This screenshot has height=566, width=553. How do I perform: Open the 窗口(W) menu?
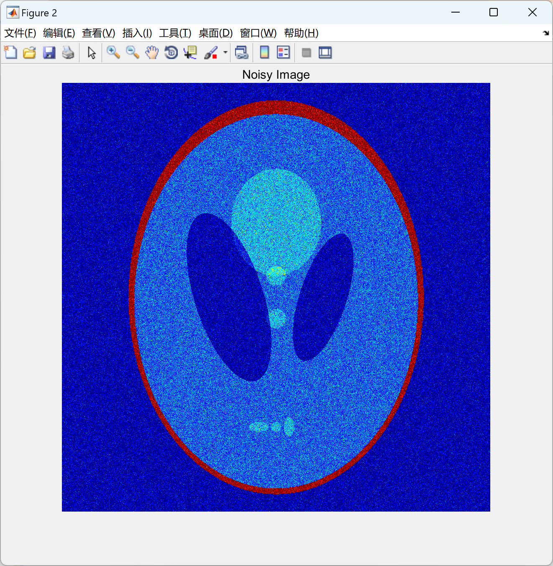[258, 33]
